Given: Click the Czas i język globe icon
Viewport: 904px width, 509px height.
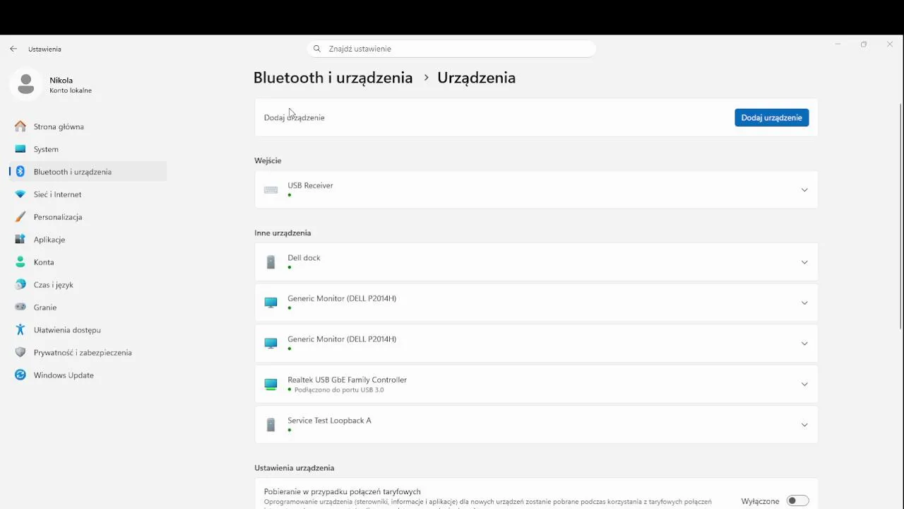Looking at the screenshot, I should pos(20,285).
